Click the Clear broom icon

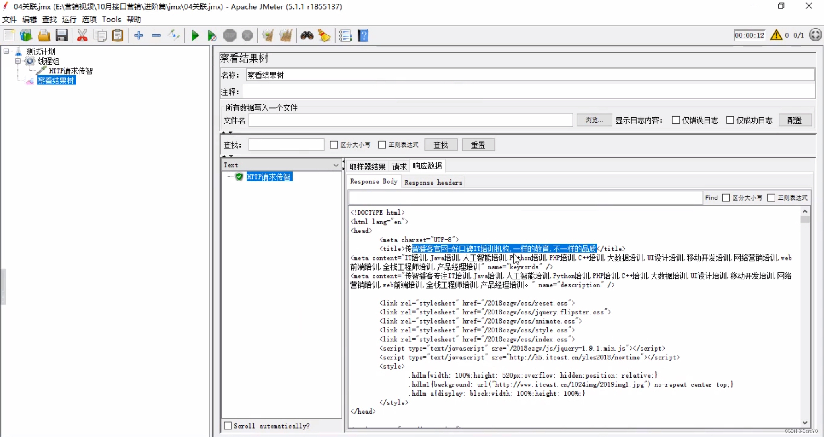[x=268, y=35]
